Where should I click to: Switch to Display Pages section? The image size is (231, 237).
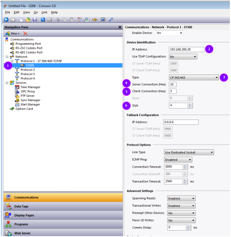[x=63, y=215]
